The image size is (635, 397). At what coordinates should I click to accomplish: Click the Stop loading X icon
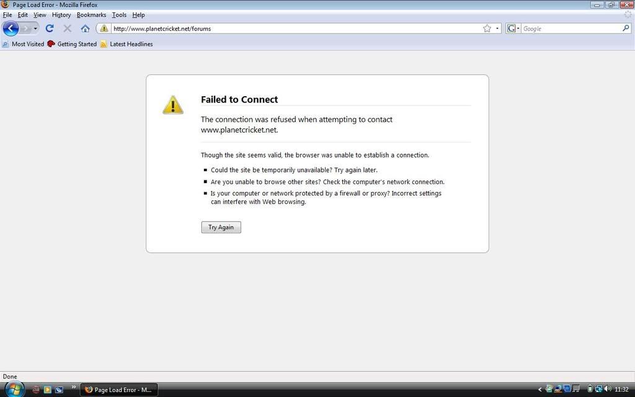67,29
